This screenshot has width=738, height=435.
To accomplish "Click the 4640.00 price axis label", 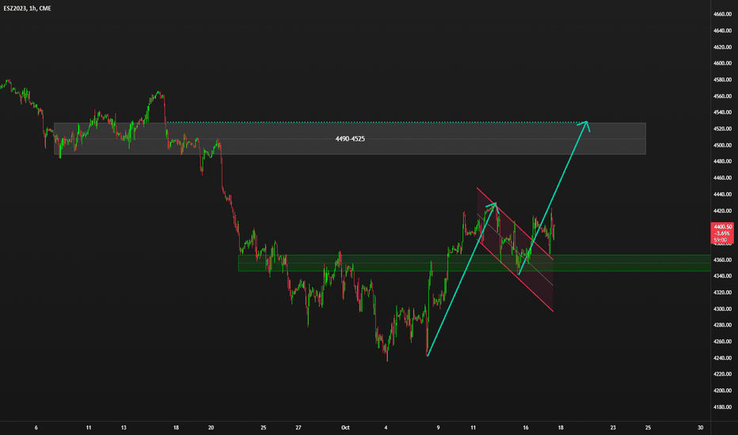I will (722, 31).
